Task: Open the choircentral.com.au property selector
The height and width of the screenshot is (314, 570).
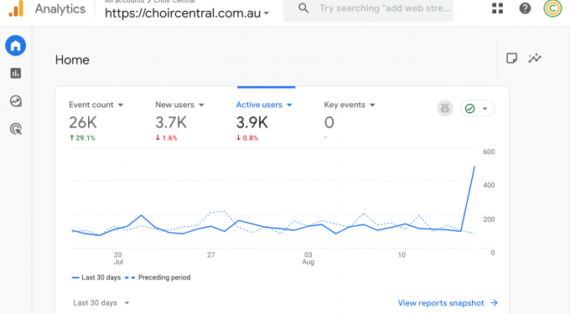Action: click(187, 13)
